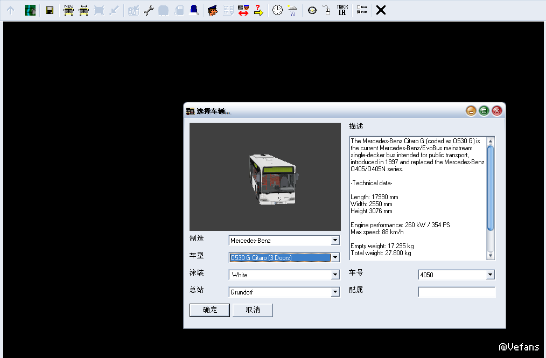Open the 制造 manufacturer dropdown Mercedes-Benz
Viewport: 546px width, 358px height.
coord(284,240)
